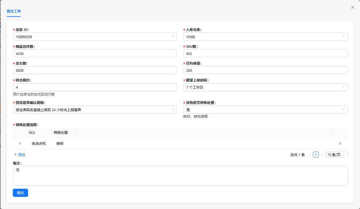The height and width of the screenshot is (209, 360).
Task: Click 添加 to add a special handling row
Action: point(19,155)
